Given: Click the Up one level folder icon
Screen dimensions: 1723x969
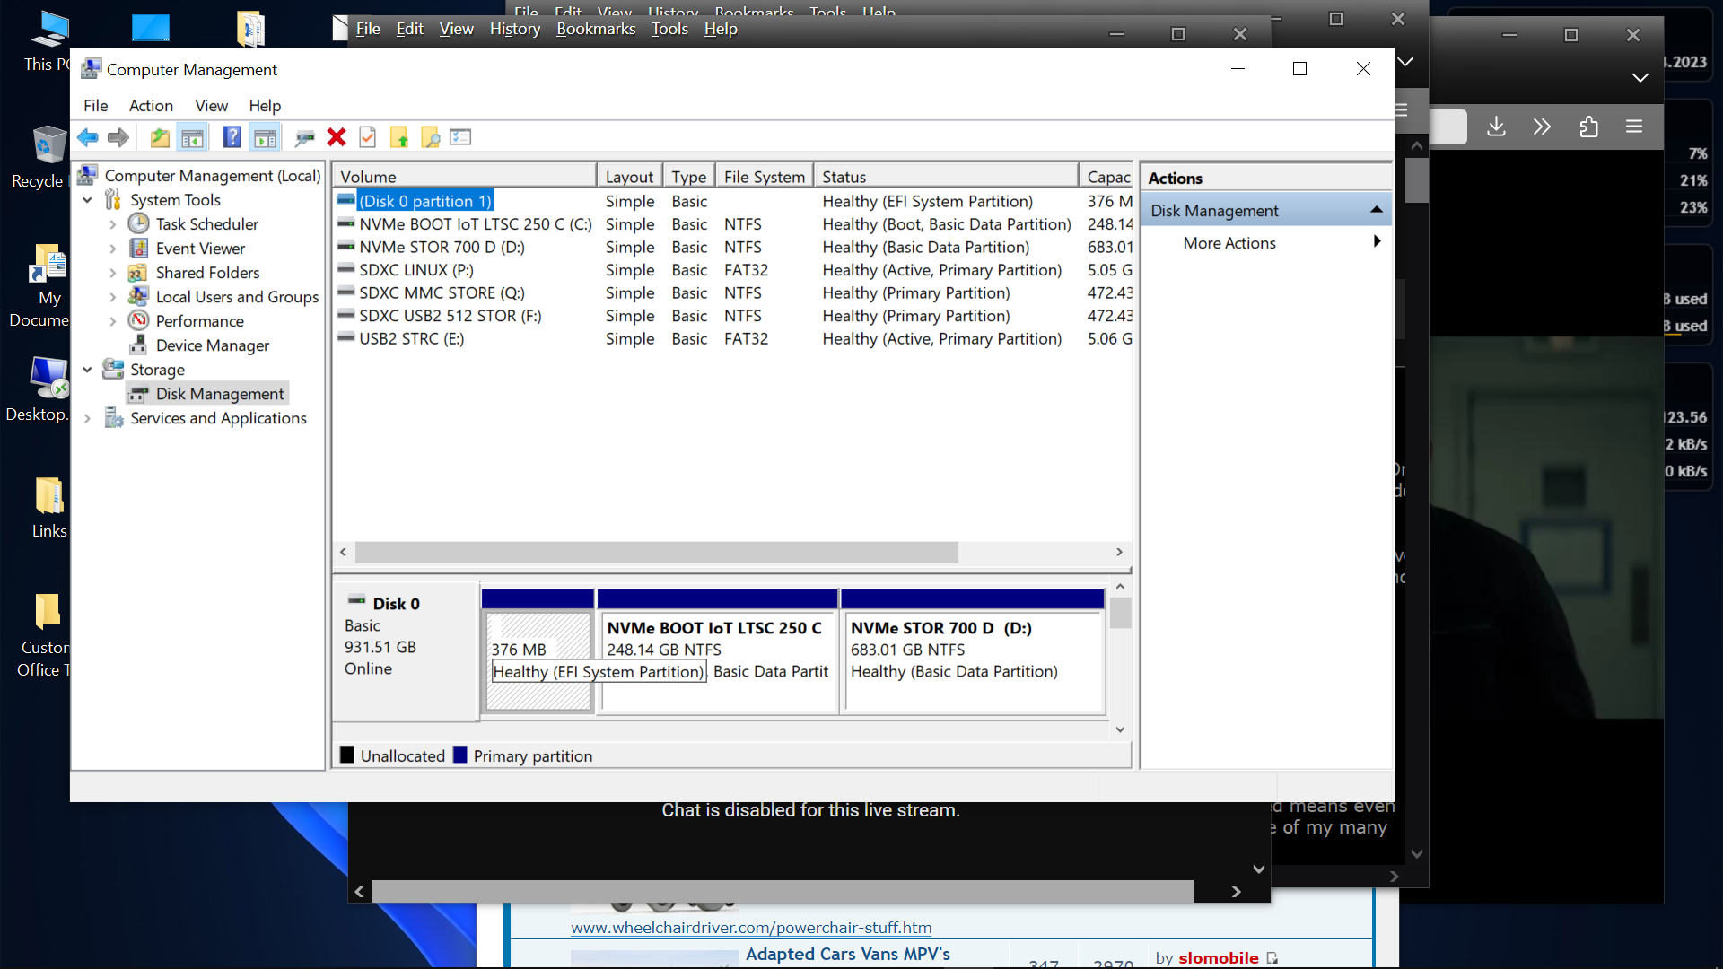Looking at the screenshot, I should pos(160,137).
